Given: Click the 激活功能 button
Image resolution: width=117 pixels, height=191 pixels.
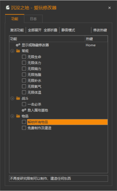Looking at the screenshot, I should tap(17, 30).
